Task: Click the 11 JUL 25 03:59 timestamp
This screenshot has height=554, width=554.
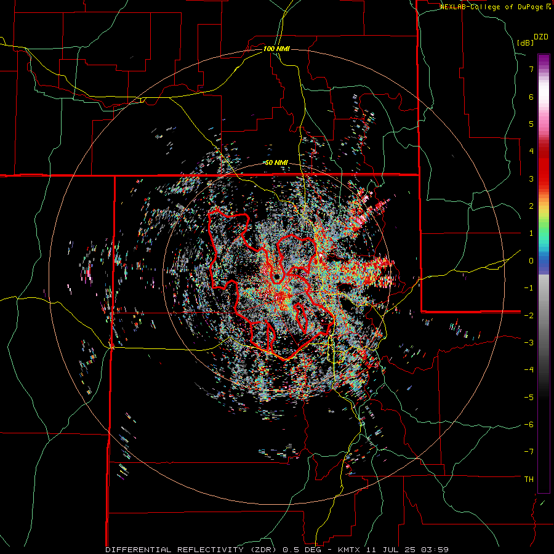Action: pos(406,550)
